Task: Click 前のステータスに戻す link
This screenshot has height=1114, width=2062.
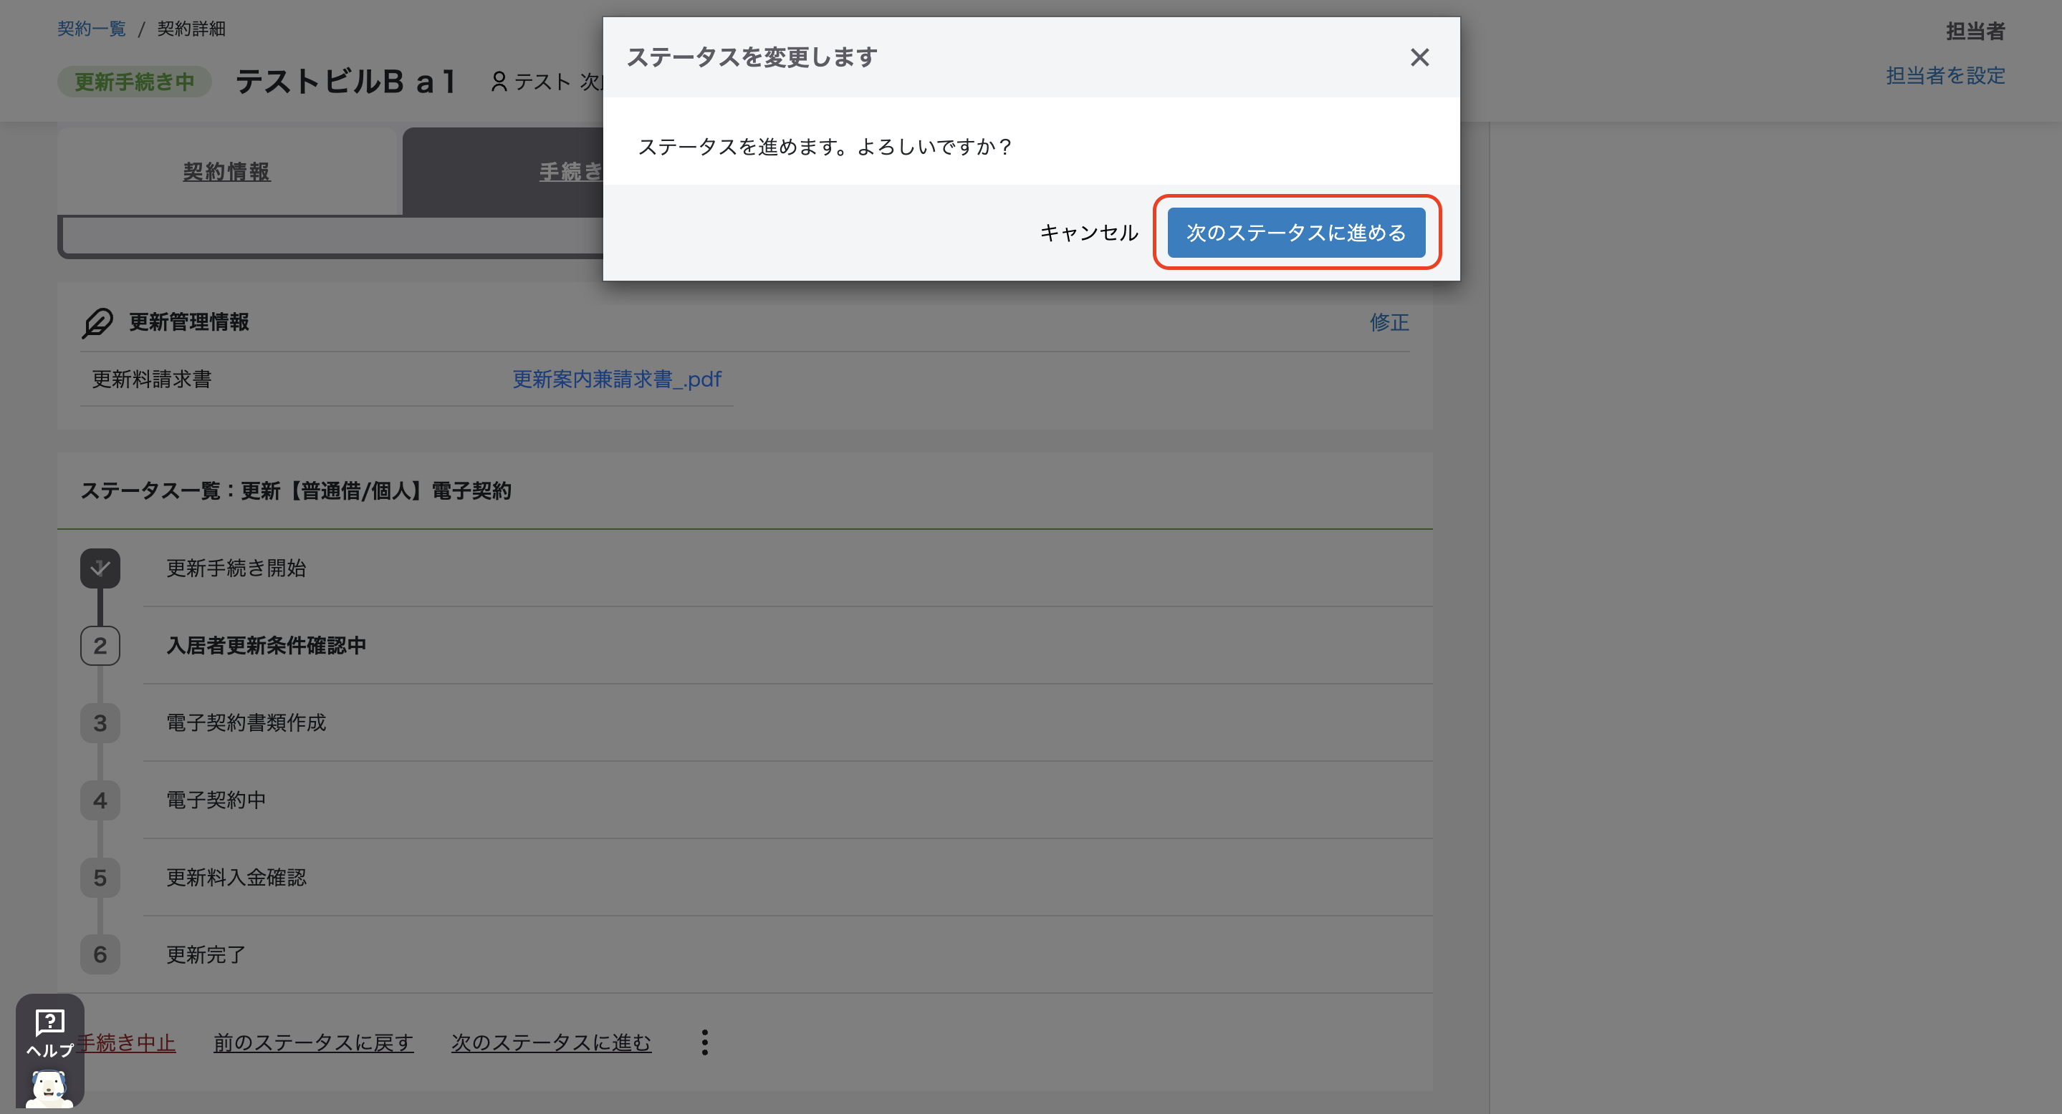Action: 313,1043
